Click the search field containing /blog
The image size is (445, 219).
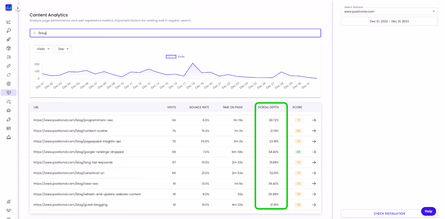[175, 33]
